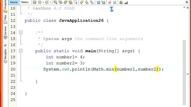Collapse the main method fold on line 17
This screenshot has height=107, width=191.
21,51
